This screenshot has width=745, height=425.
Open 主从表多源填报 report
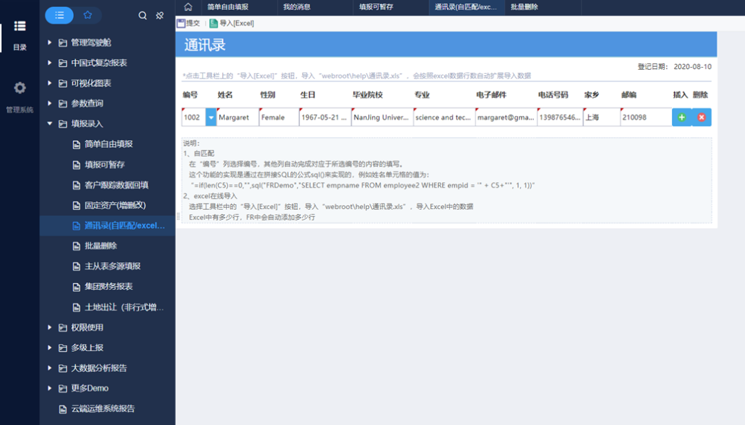pyautogui.click(x=112, y=266)
